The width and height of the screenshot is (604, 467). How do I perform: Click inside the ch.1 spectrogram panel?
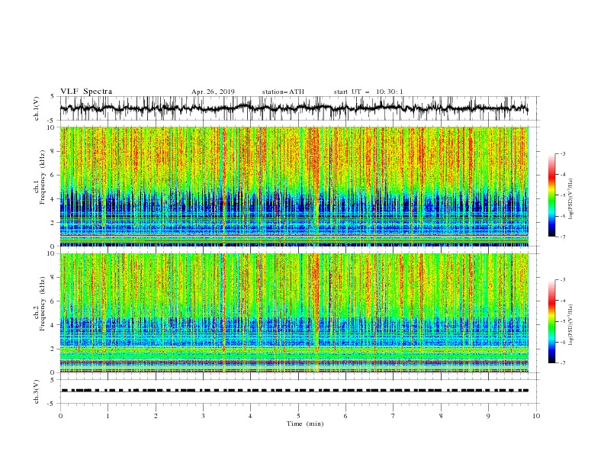point(294,186)
